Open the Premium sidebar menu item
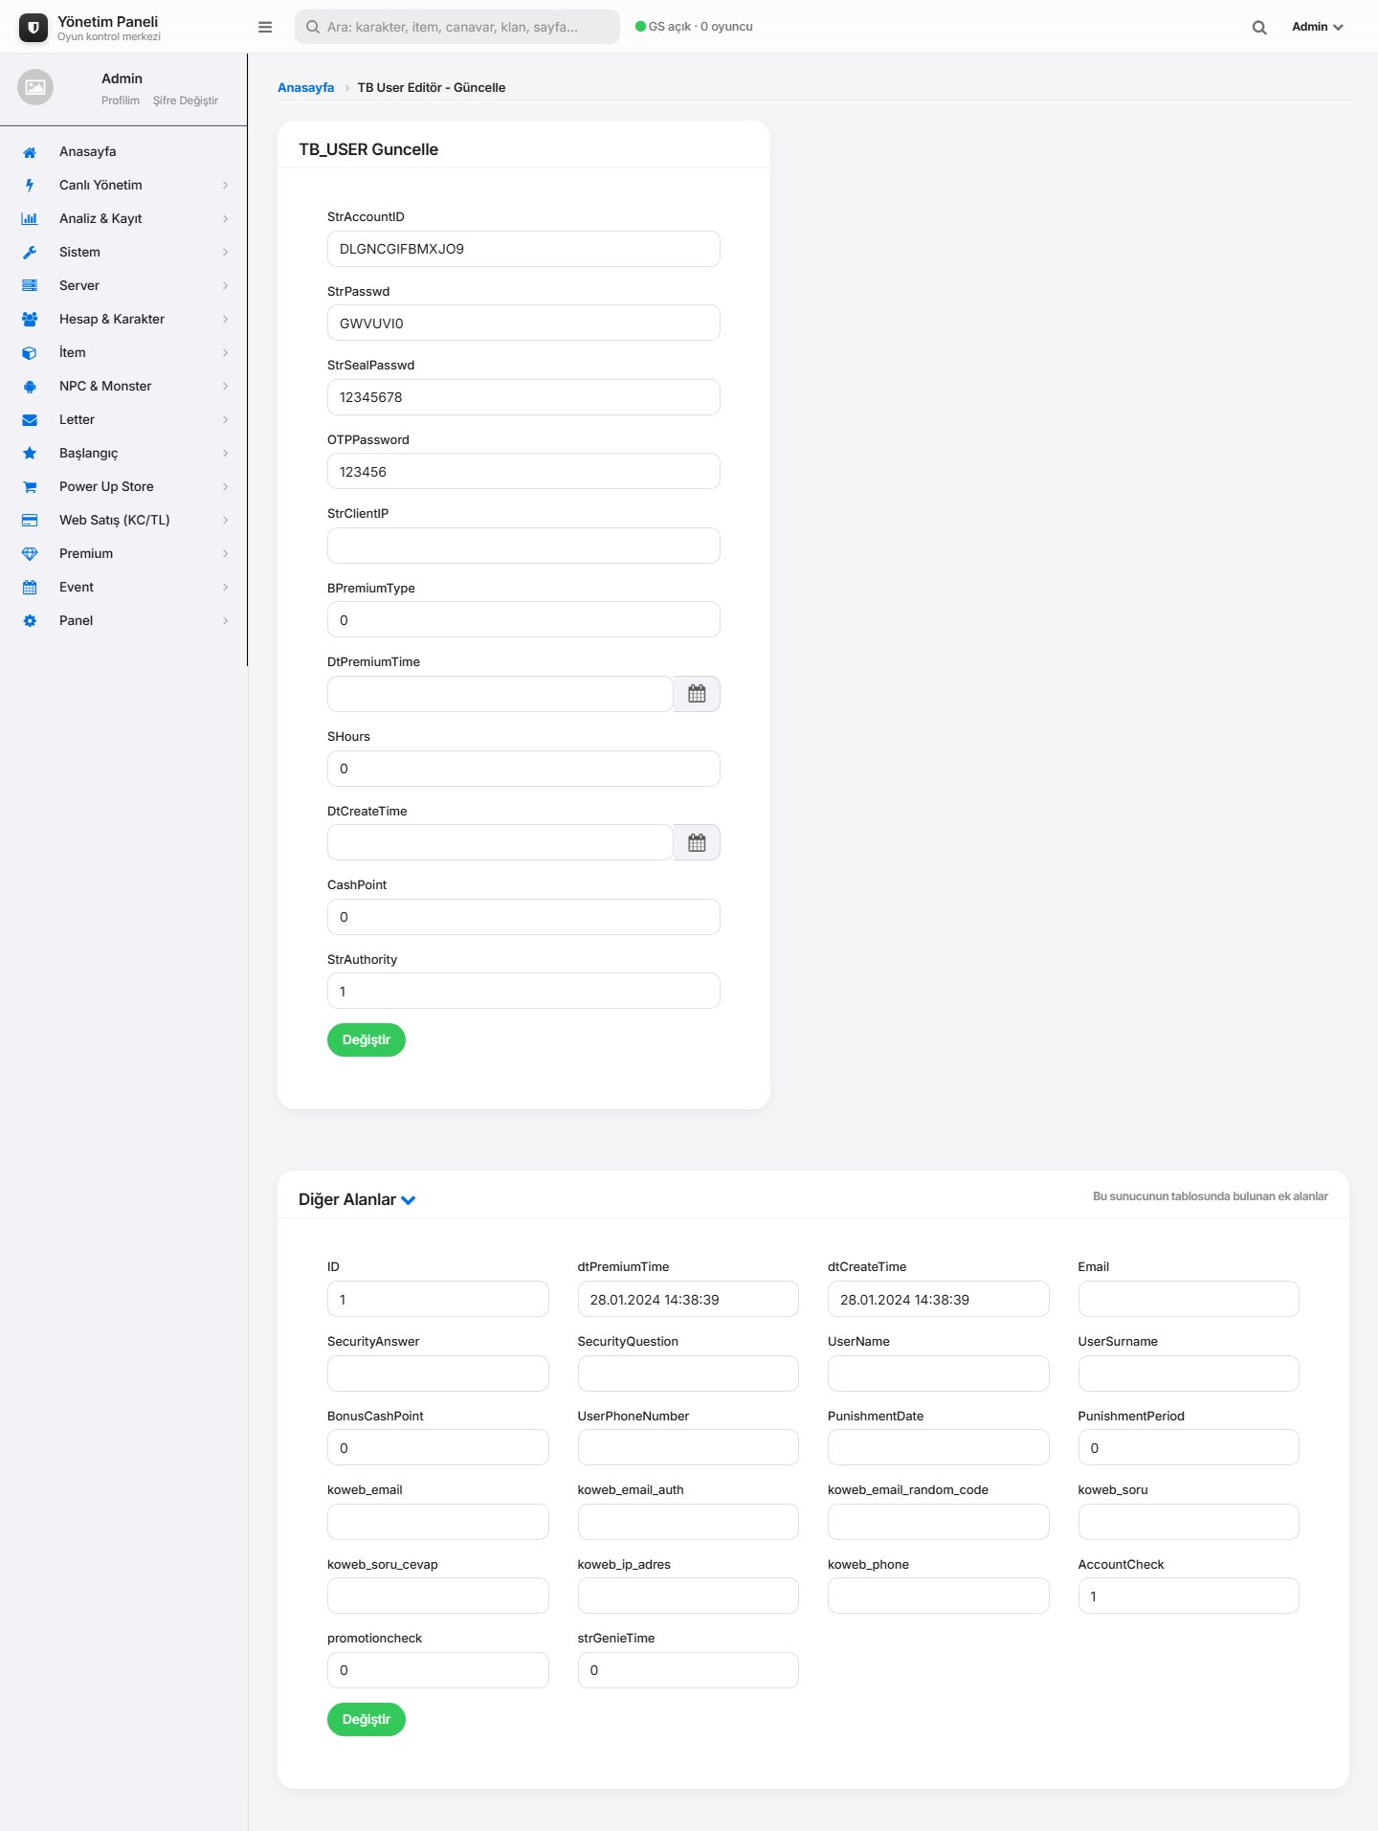This screenshot has height=1831, width=1378. point(123,554)
